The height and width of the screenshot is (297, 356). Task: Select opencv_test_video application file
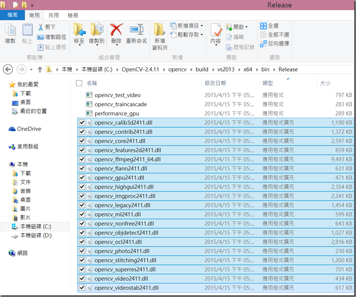pos(215,95)
